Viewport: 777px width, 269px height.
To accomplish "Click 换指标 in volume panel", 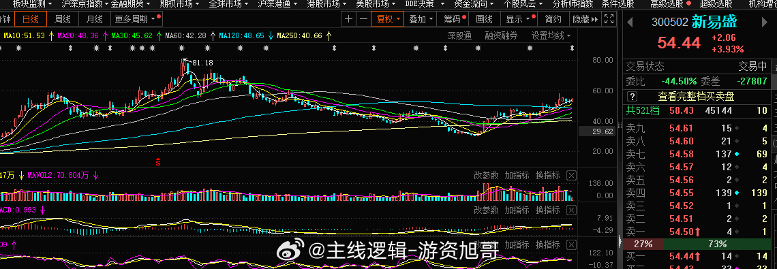I will click(x=547, y=176).
